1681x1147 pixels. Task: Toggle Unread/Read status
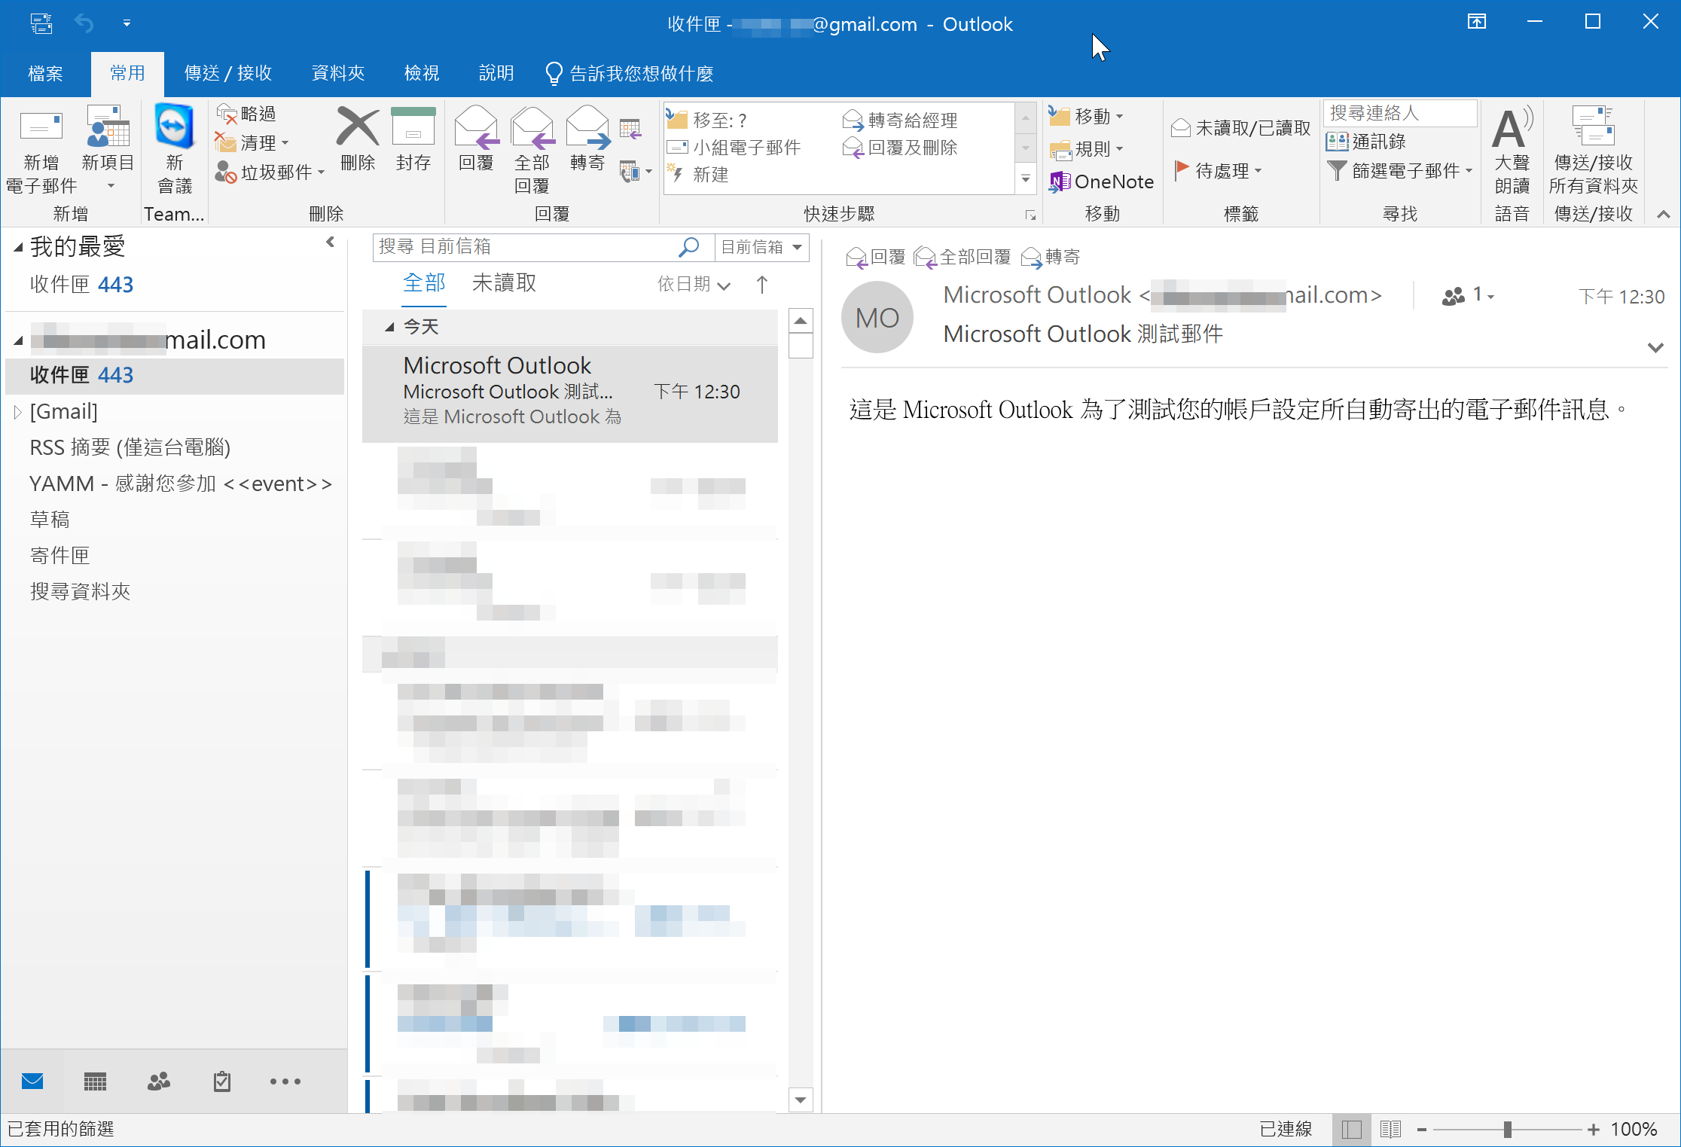pyautogui.click(x=1240, y=128)
